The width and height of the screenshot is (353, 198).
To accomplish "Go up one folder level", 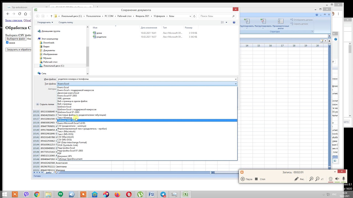I will tap(51, 16).
